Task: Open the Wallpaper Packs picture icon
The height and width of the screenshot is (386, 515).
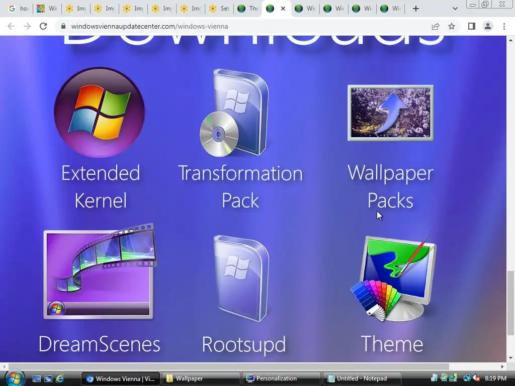Action: coord(390,113)
